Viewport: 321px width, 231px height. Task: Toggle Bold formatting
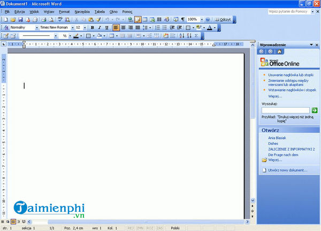click(93, 28)
